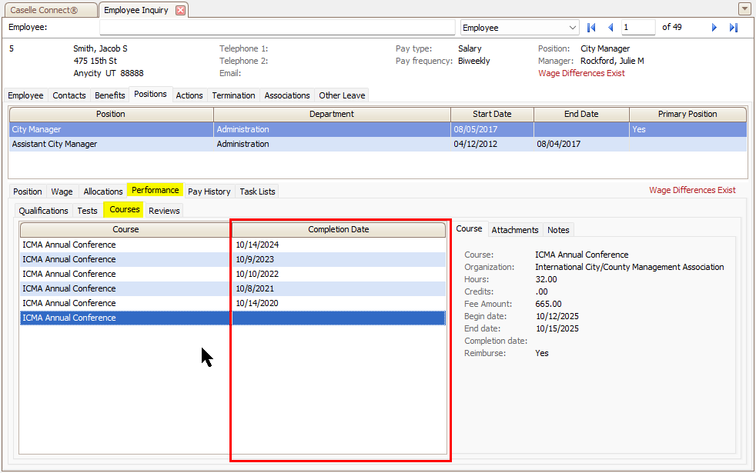Open the Benefits tab
This screenshot has height=473, width=756.
coord(109,95)
